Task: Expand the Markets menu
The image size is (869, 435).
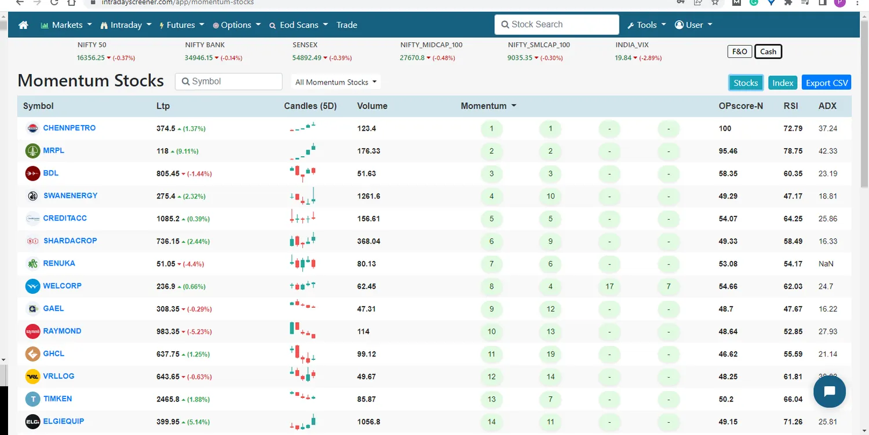Action: pos(66,25)
